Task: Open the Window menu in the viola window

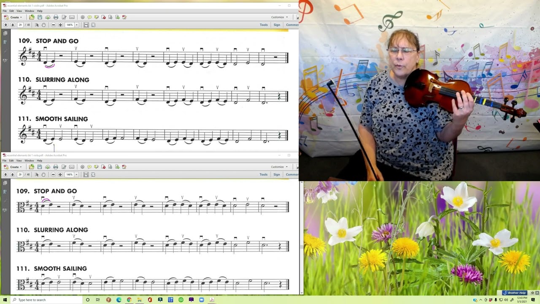Action: [29, 160]
